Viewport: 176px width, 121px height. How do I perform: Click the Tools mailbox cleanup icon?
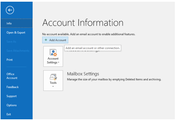click(x=53, y=77)
